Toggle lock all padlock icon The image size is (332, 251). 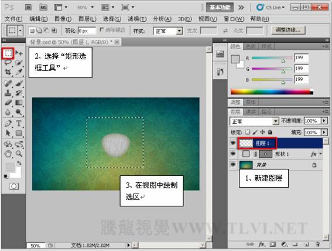pyautogui.click(x=270, y=132)
